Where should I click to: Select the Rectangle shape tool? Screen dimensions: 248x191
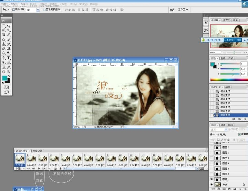[9, 62]
